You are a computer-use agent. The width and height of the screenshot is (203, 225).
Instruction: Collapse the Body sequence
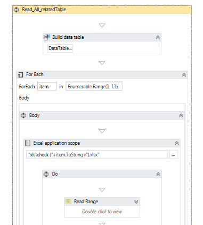181,115
